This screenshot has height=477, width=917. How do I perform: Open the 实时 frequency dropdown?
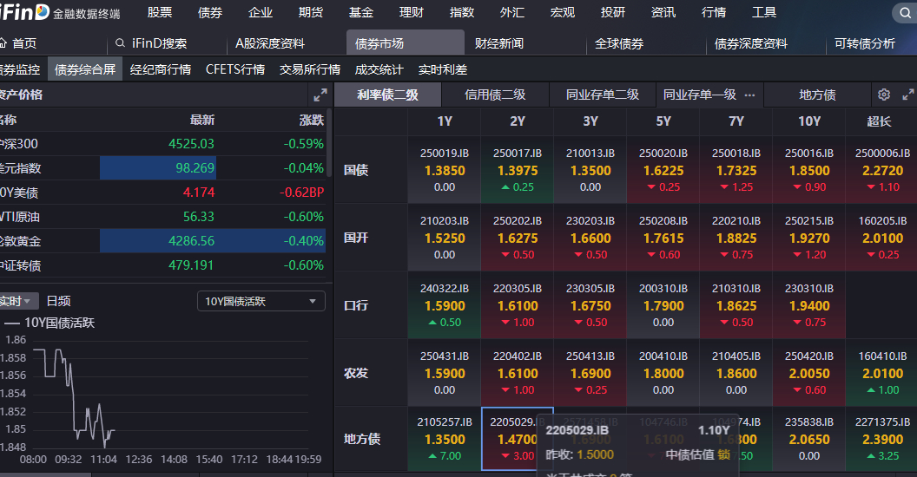[19, 301]
